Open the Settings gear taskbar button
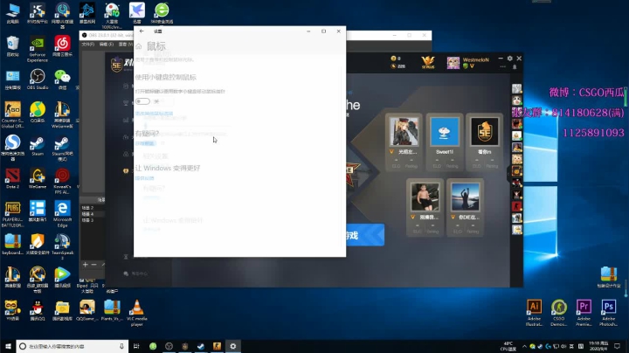Viewport: 629px width, 353px height. [x=233, y=346]
